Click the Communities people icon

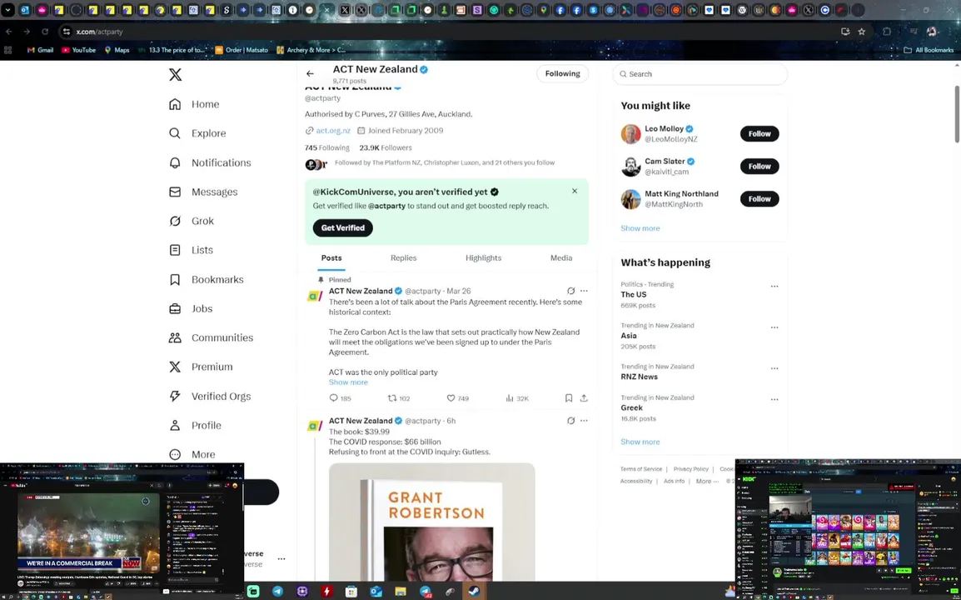coord(175,338)
